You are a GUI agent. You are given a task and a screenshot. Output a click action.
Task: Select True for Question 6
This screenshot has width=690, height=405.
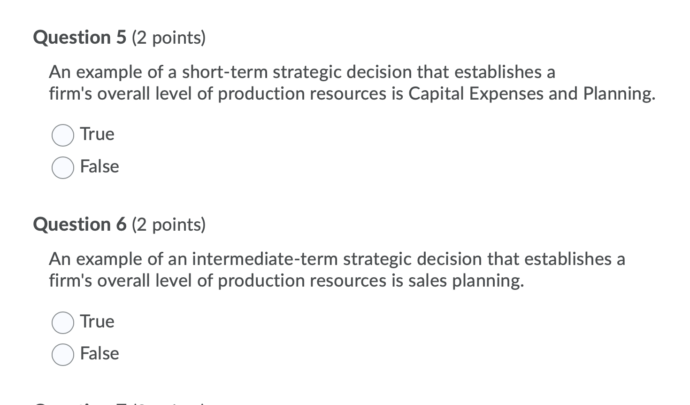point(62,323)
